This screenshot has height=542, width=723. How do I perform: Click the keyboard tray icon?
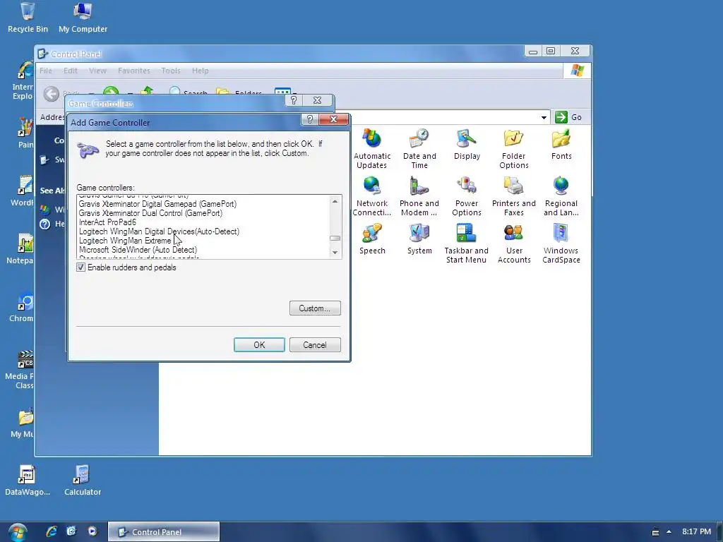(655, 532)
